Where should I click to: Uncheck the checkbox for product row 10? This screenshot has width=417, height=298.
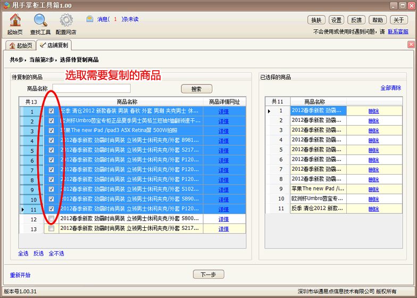[51, 199]
